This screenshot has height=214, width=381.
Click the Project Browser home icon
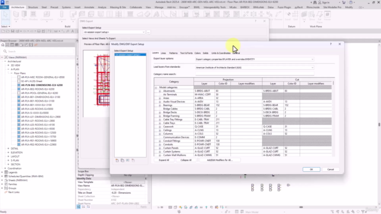(2, 45)
